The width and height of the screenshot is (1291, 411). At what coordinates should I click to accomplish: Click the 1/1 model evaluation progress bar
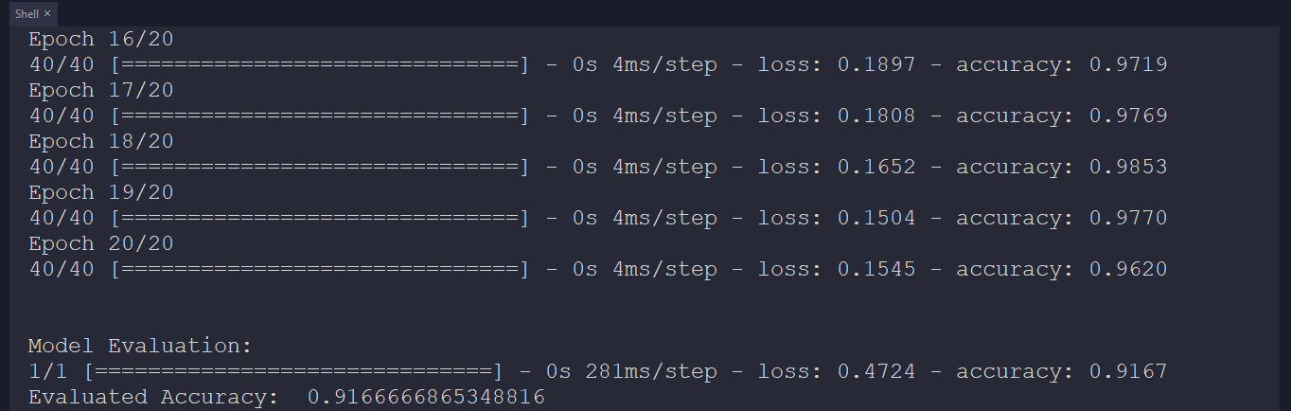click(292, 371)
